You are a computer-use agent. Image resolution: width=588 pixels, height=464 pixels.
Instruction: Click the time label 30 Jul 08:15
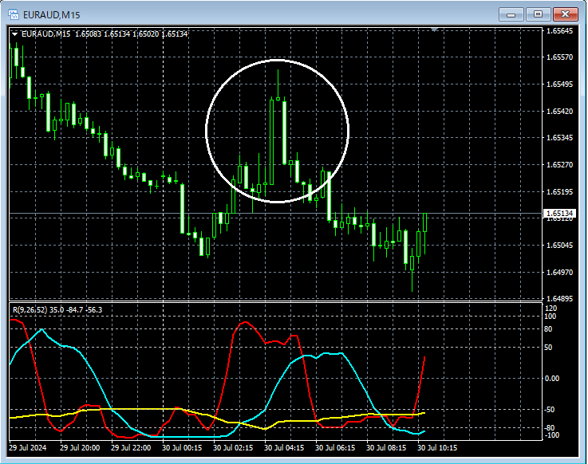click(x=386, y=448)
